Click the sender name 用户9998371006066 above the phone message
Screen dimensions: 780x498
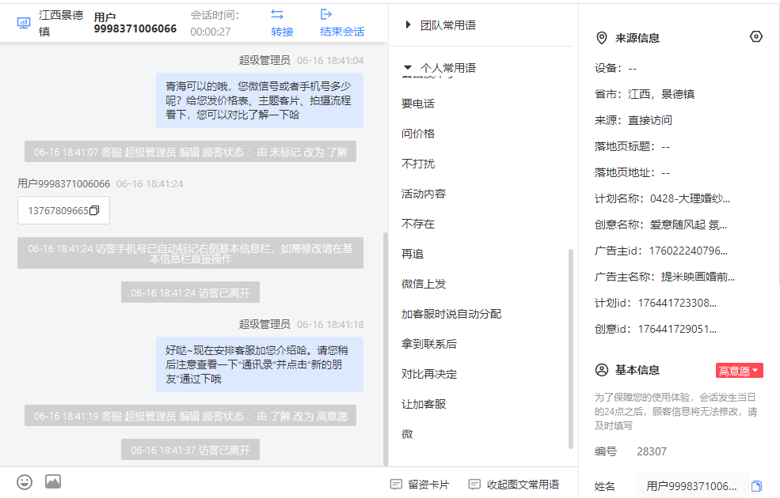pyautogui.click(x=63, y=183)
